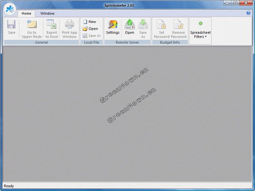Create a New local file

click(90, 22)
